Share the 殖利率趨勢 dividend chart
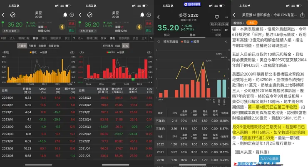The image size is (308, 167). pyautogui.click(x=226, y=42)
